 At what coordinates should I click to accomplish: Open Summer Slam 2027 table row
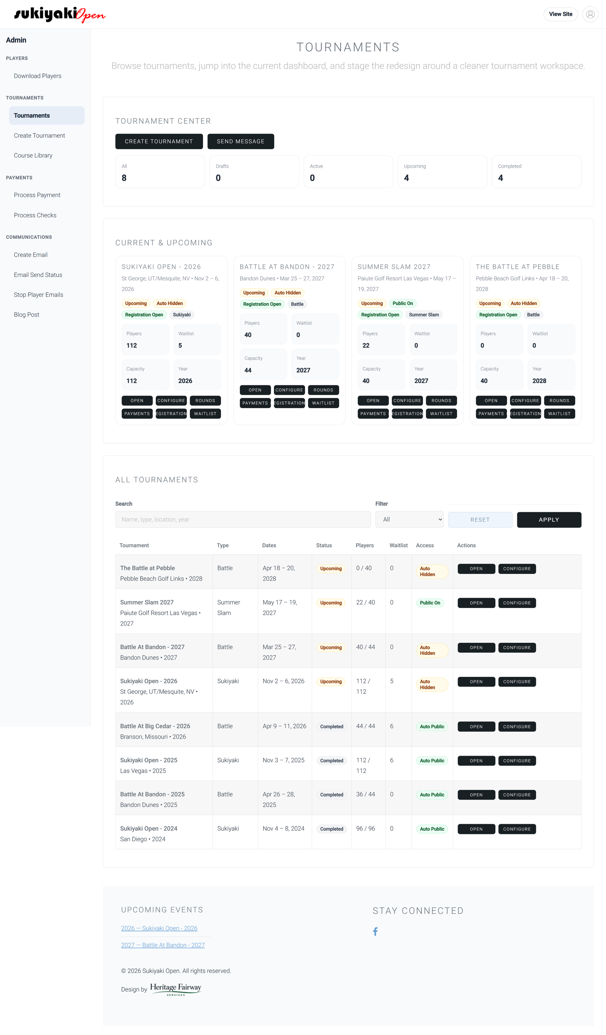click(x=476, y=603)
